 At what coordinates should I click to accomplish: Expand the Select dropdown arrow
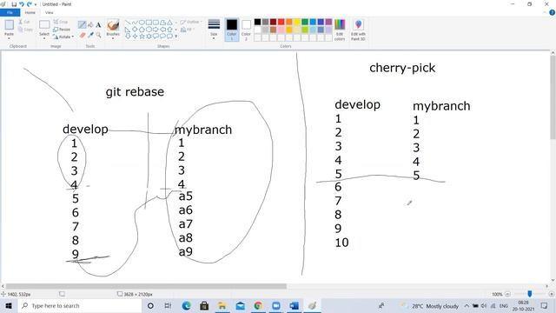point(44,37)
